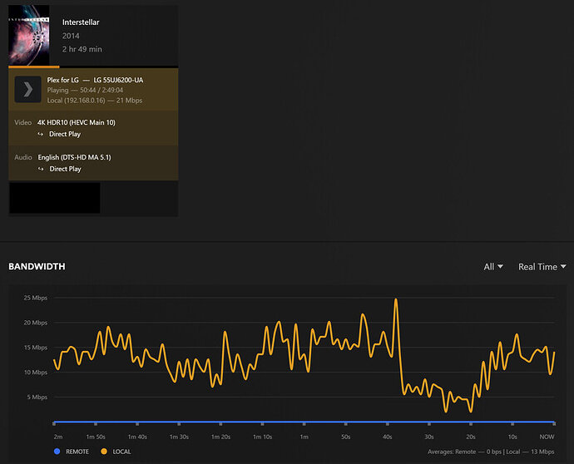This screenshot has height=464, width=574.
Task: Click the orange playback progress bar
Action: [33, 67]
